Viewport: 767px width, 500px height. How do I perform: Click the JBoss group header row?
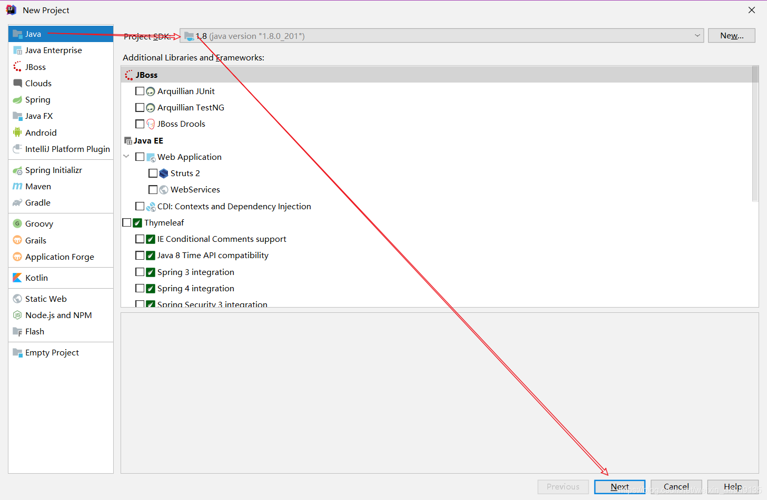(x=436, y=75)
